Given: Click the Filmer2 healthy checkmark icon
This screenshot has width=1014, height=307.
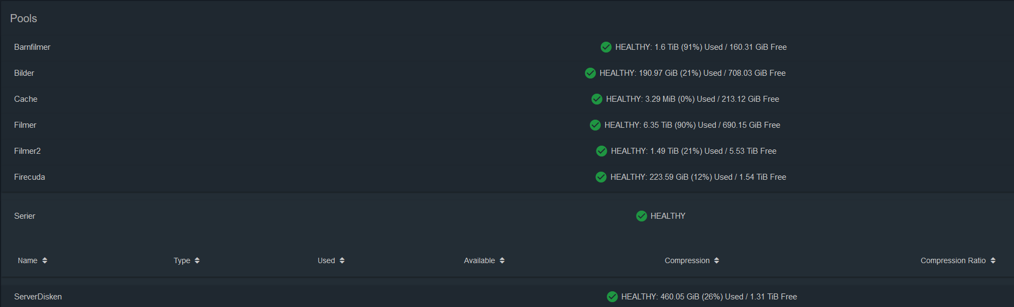Looking at the screenshot, I should 602,151.
